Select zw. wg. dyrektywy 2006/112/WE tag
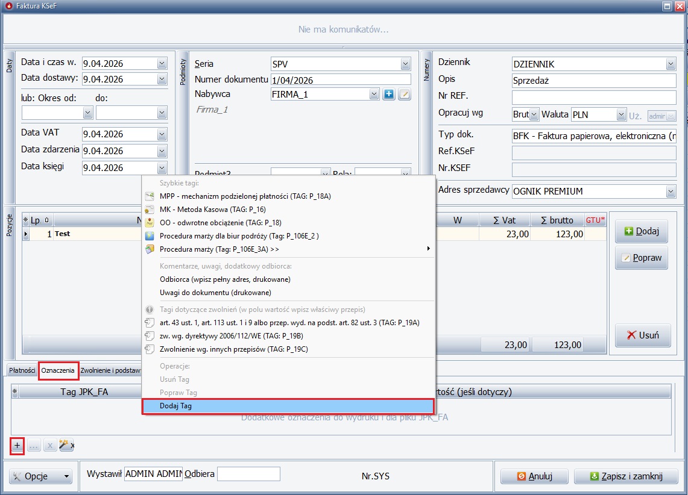 tap(231, 336)
